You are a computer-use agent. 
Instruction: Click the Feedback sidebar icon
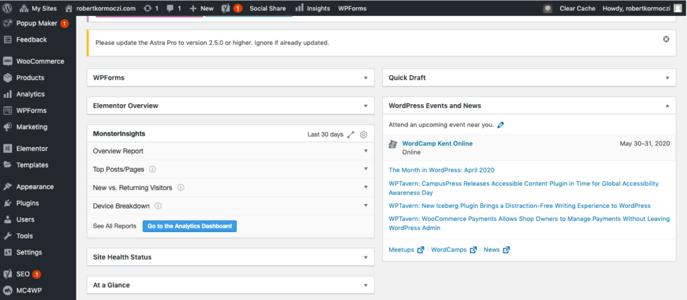click(x=7, y=40)
